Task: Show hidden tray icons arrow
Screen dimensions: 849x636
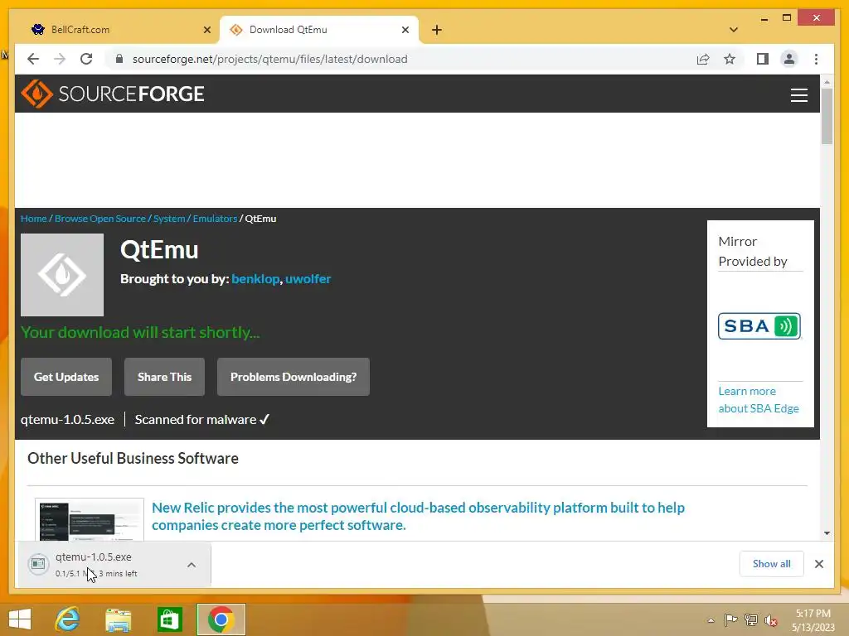Action: pos(711,620)
